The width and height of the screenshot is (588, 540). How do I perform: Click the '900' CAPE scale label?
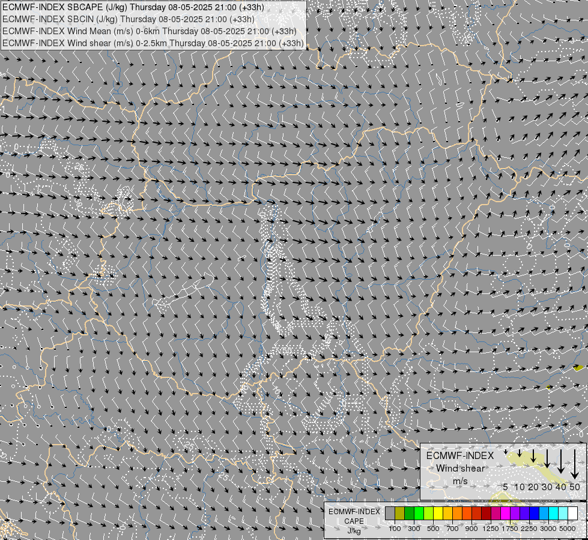pos(471,529)
